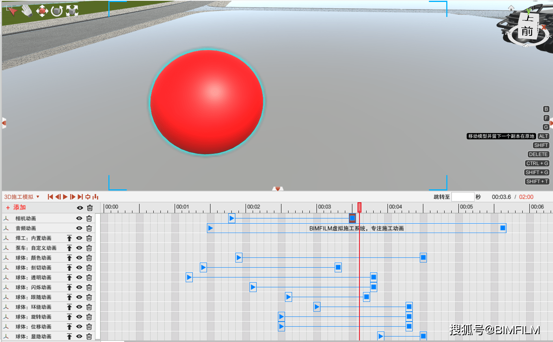Step forward one frame
The height and width of the screenshot is (342, 553).
coord(73,197)
